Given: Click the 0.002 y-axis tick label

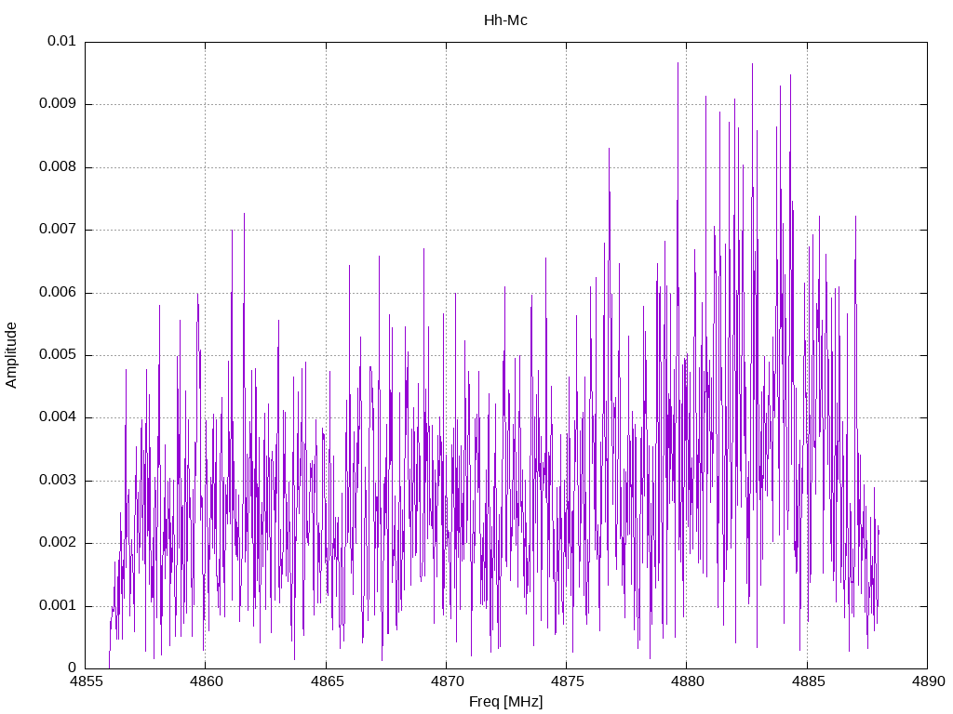Looking at the screenshot, I should pyautogui.click(x=57, y=543).
